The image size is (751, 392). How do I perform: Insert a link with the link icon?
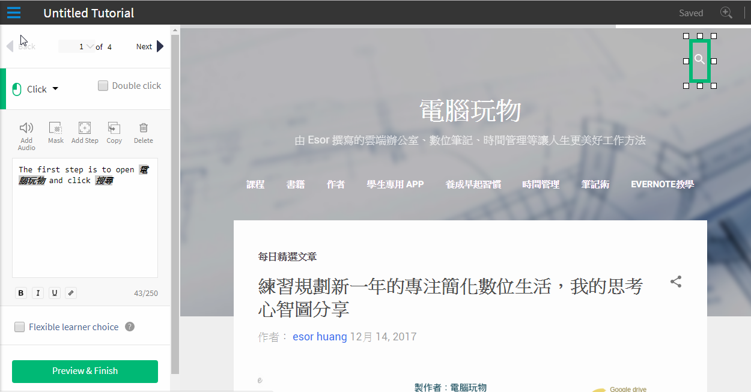tap(71, 293)
